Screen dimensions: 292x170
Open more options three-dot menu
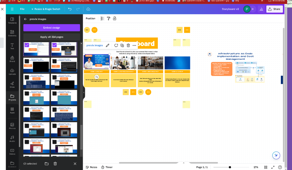(x=134, y=45)
